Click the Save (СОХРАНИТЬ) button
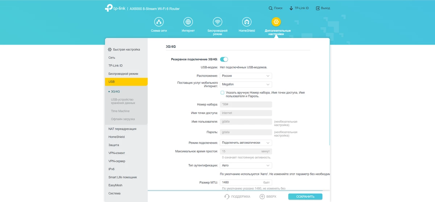435x202 pixels. click(305, 197)
